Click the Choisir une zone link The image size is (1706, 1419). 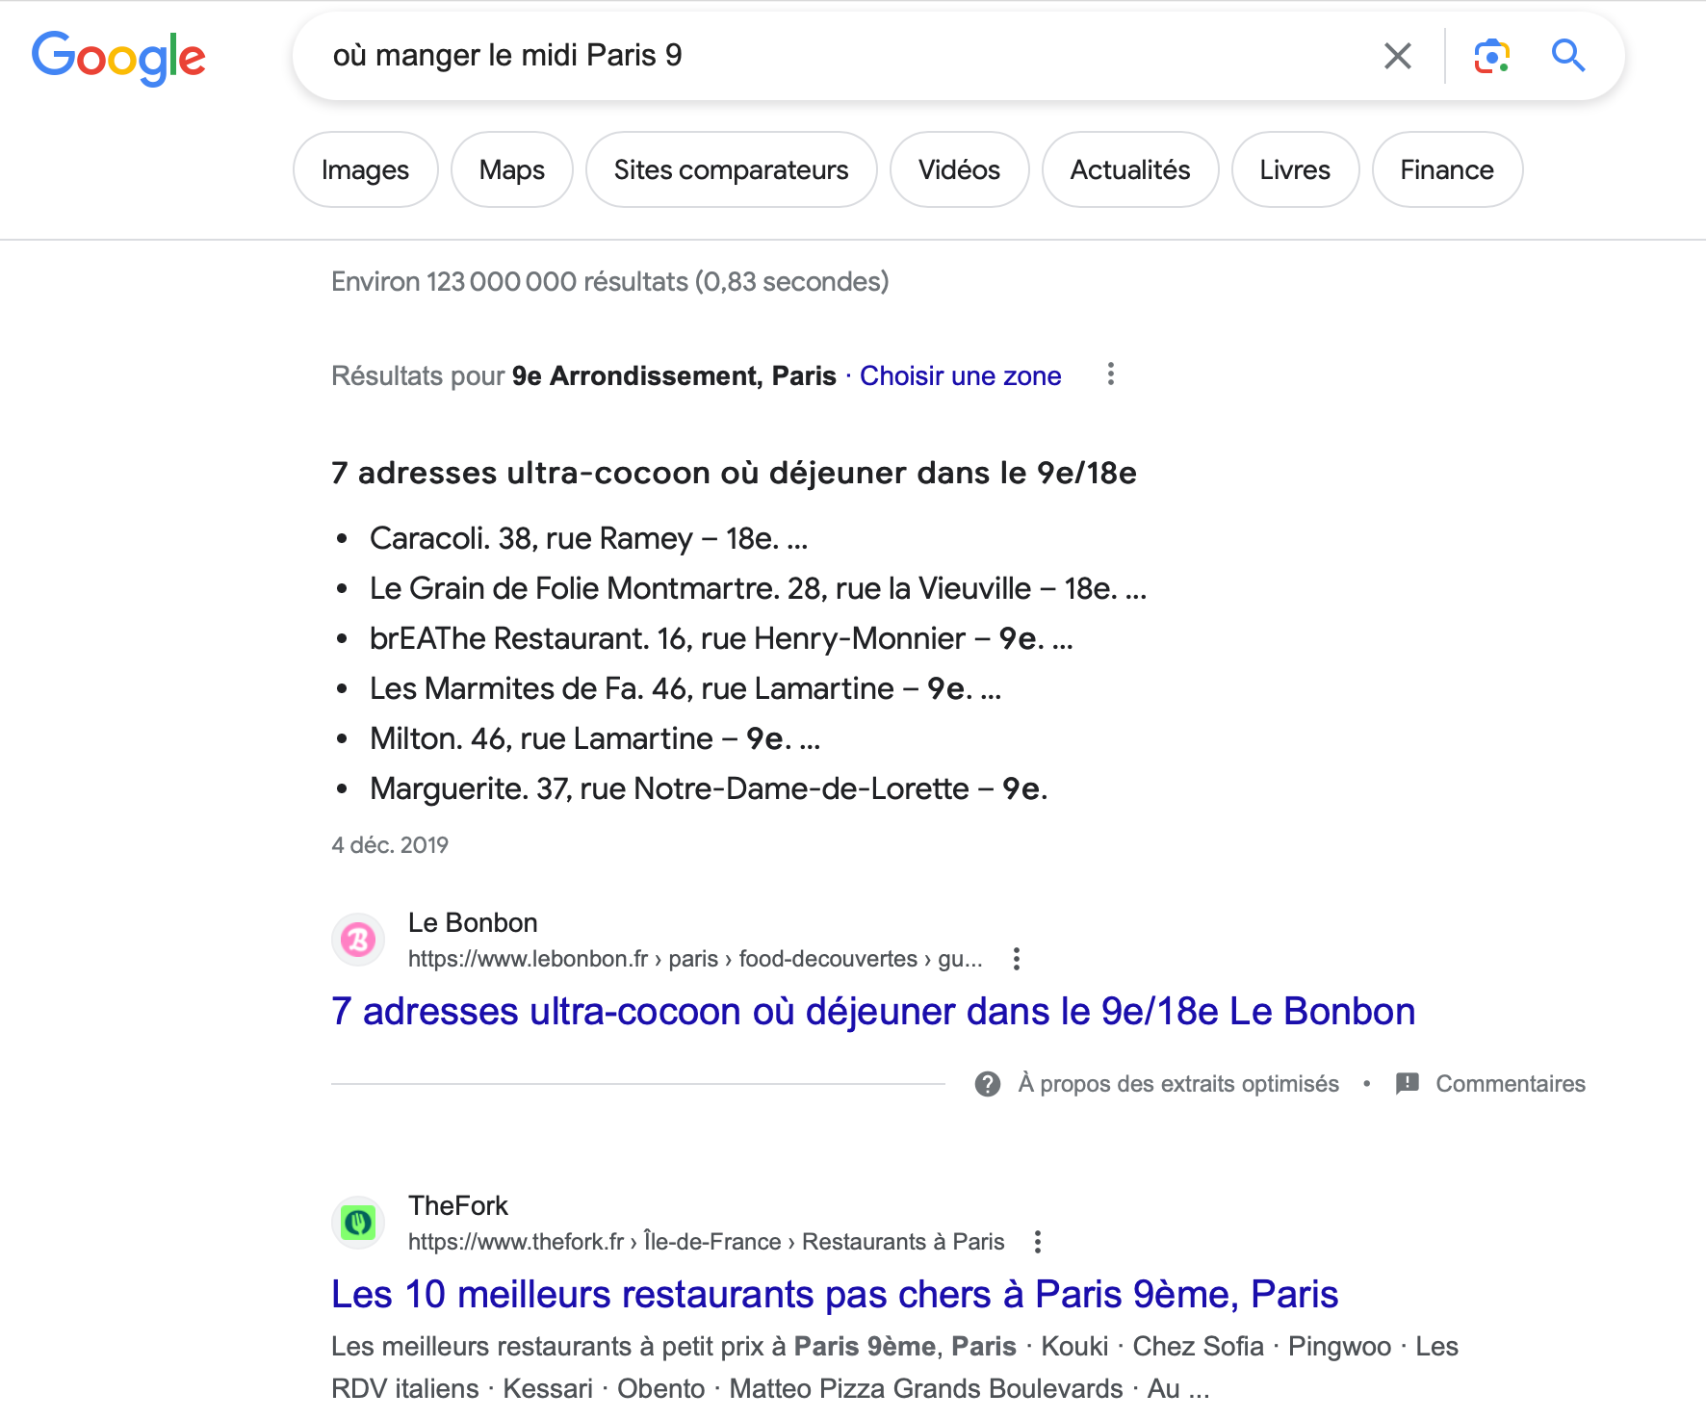[x=961, y=375]
